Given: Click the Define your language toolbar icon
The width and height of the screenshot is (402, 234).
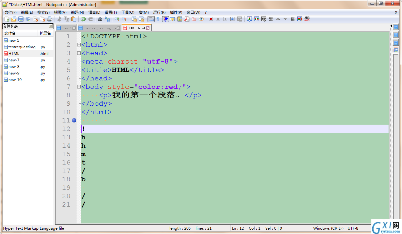Looking at the screenshot, I should (173, 19).
